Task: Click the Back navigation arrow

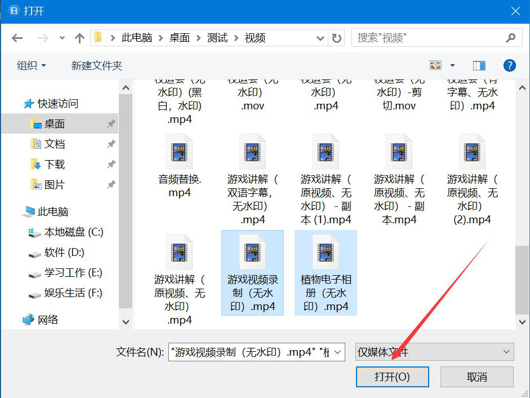Action: point(17,38)
